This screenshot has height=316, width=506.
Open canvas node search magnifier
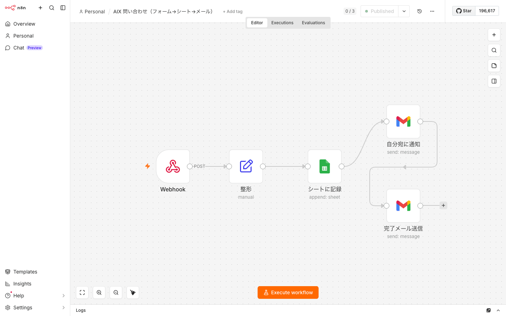[494, 50]
